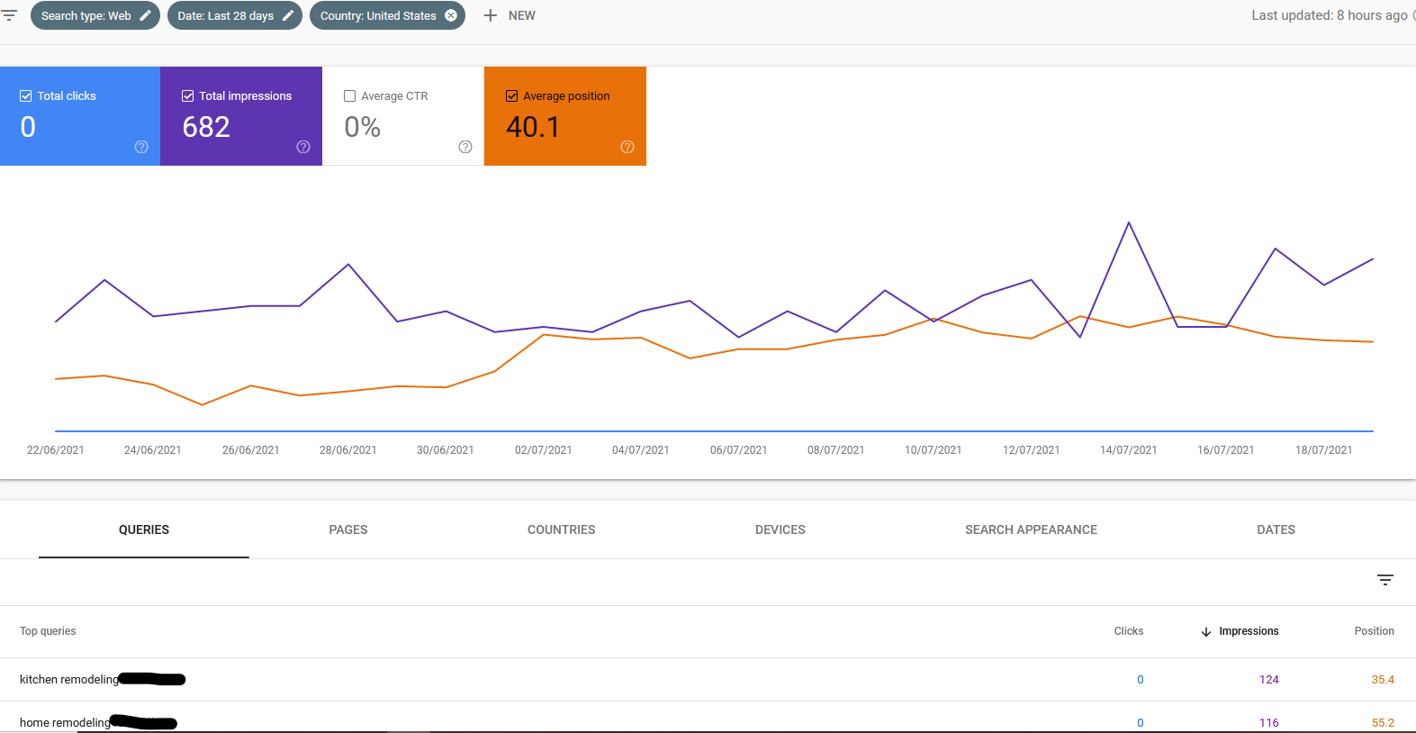Open the DEVICES tab
1416x733 pixels.
coord(780,529)
